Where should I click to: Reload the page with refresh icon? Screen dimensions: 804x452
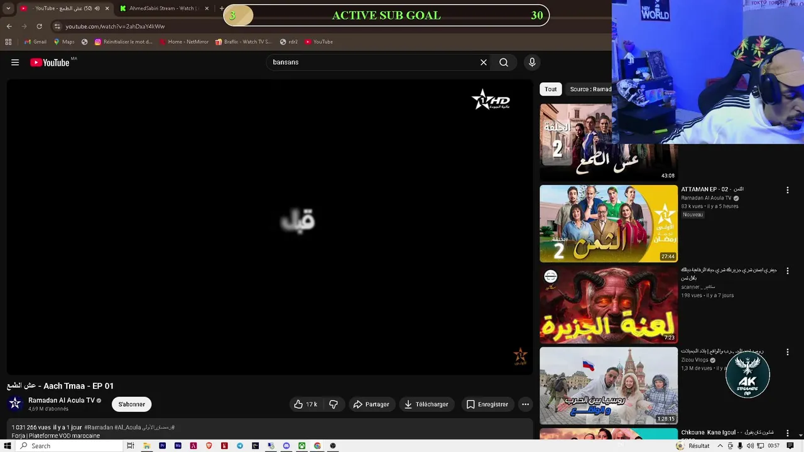tap(39, 26)
